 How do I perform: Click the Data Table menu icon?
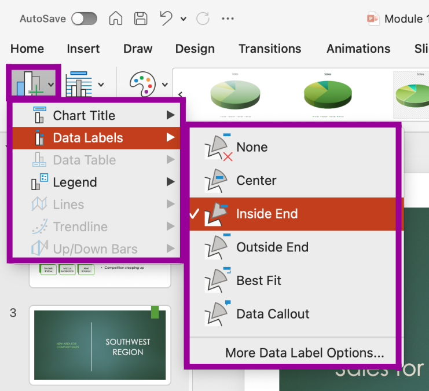click(39, 159)
